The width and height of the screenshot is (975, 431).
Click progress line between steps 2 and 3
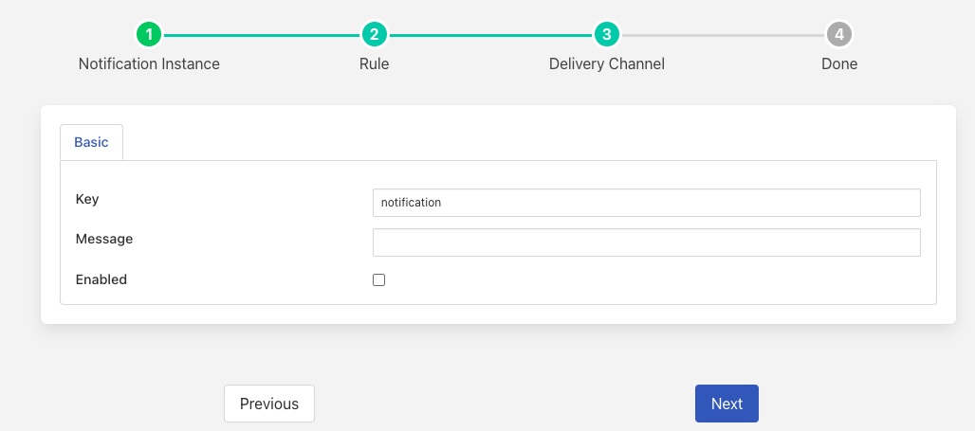coord(490,35)
